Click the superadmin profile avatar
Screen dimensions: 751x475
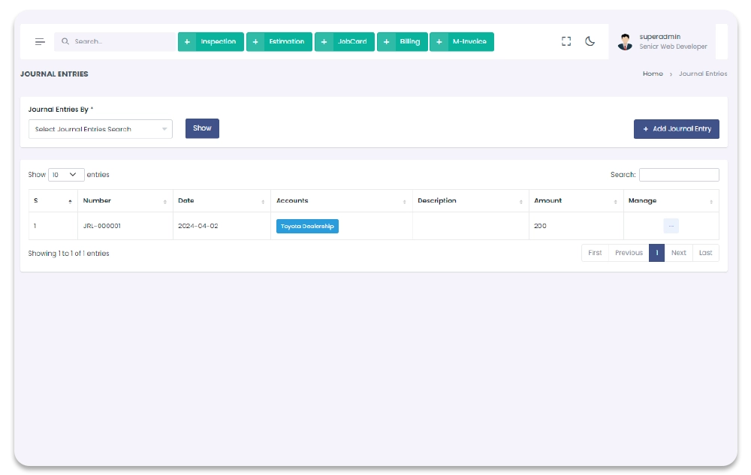[625, 42]
